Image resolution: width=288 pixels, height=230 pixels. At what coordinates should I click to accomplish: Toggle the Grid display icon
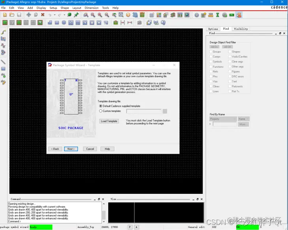coord(152,15)
